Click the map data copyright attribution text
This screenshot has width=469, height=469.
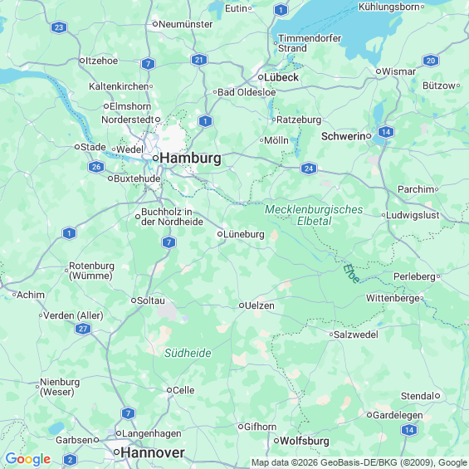[359, 462]
